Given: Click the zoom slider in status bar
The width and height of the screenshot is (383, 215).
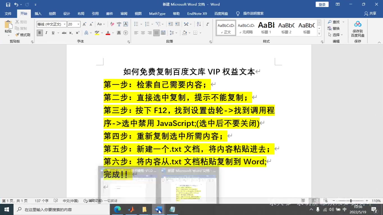Looking at the screenshot, I should pyautogui.click(x=351, y=201).
